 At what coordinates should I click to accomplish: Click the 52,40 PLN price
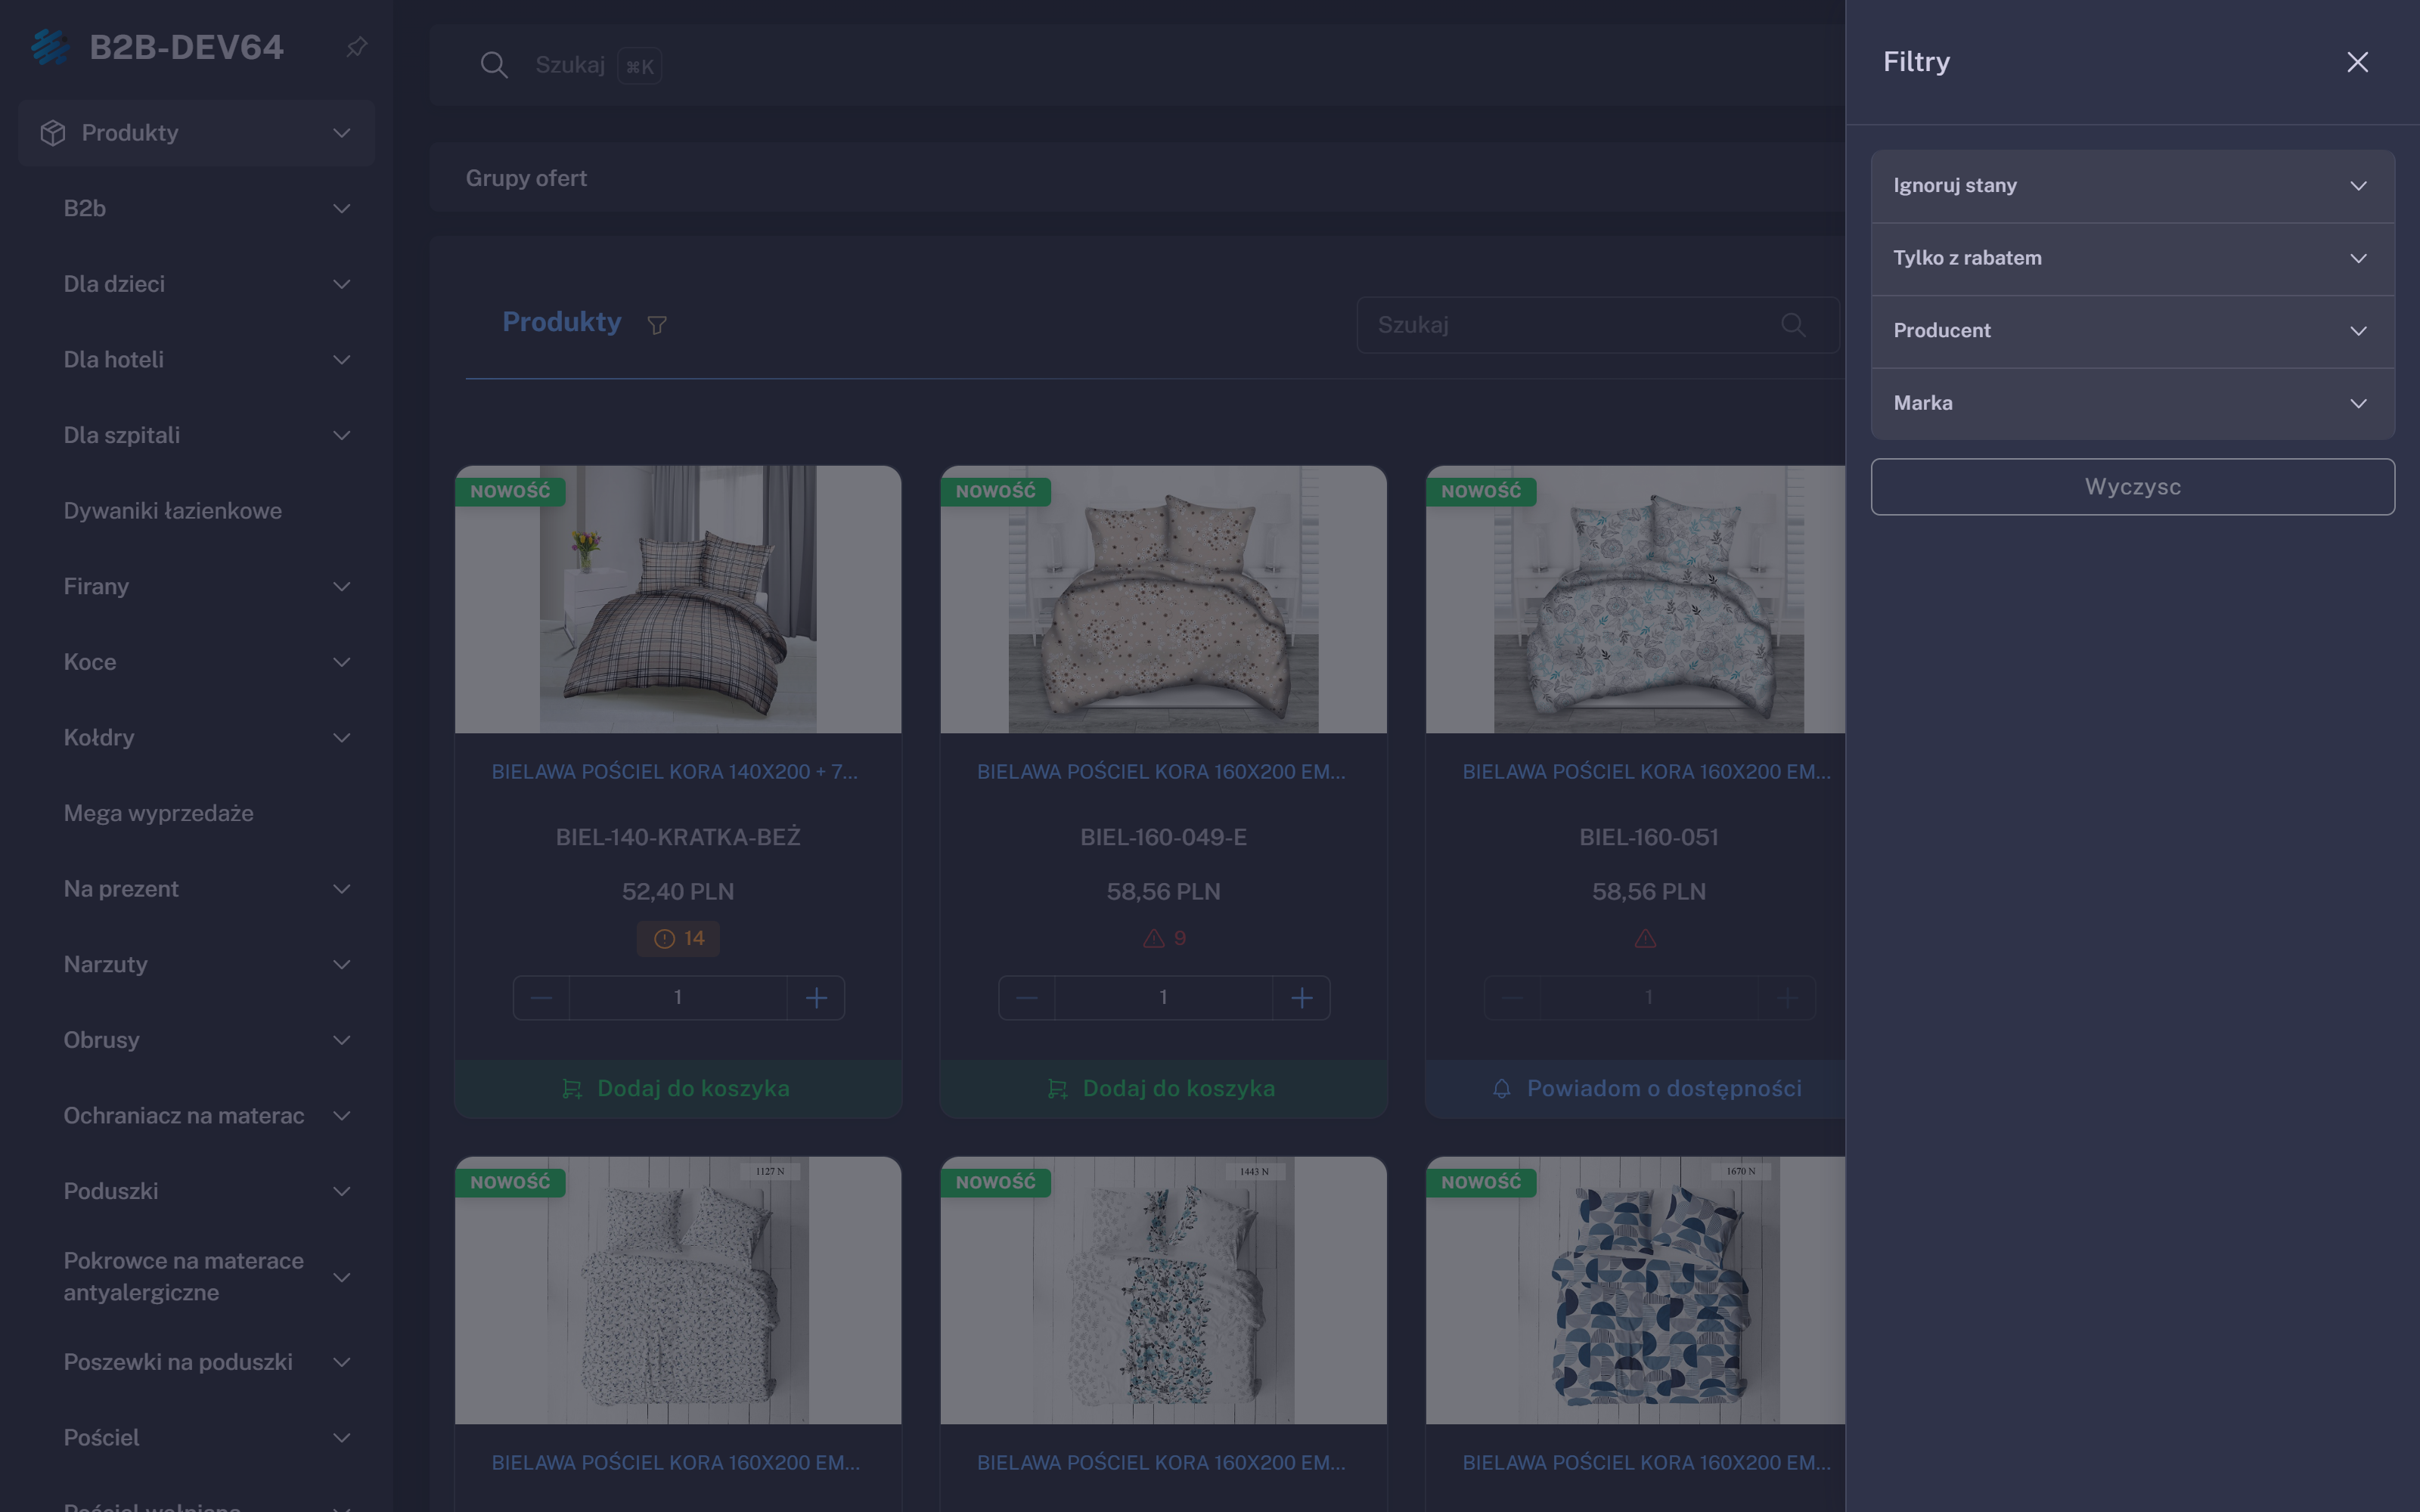678,892
